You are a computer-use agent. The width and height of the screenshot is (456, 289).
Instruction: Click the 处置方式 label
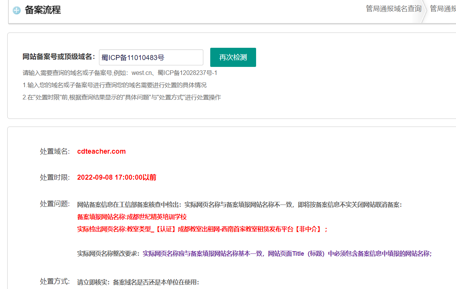(x=55, y=282)
